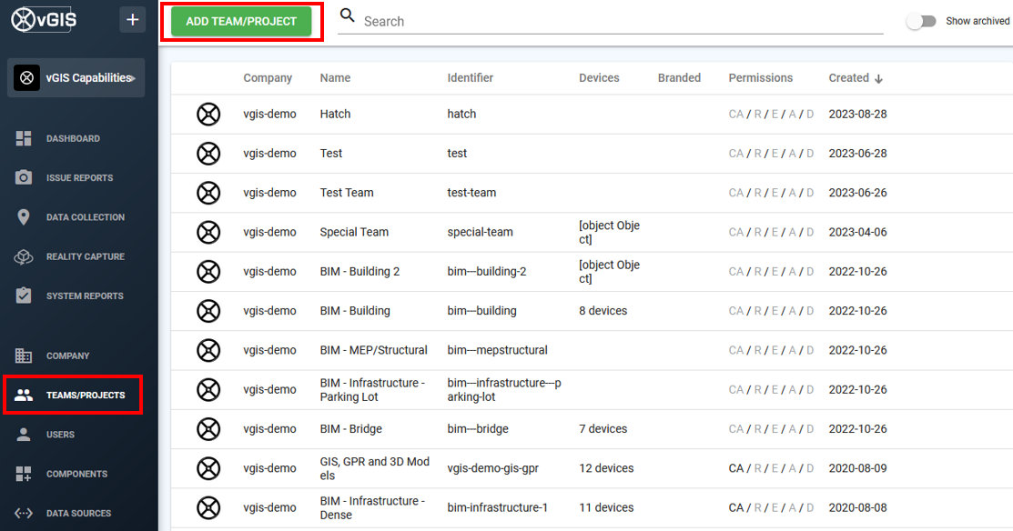Select the Test Team name cell
1013x531 pixels.
pos(347,193)
